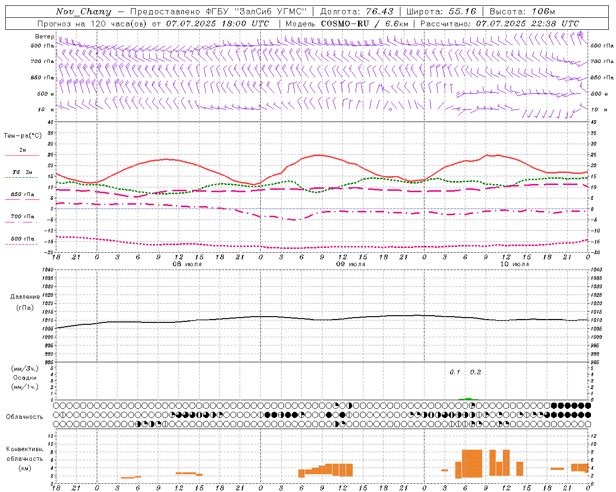Click the Долгота: 76.43 value

[357, 12]
